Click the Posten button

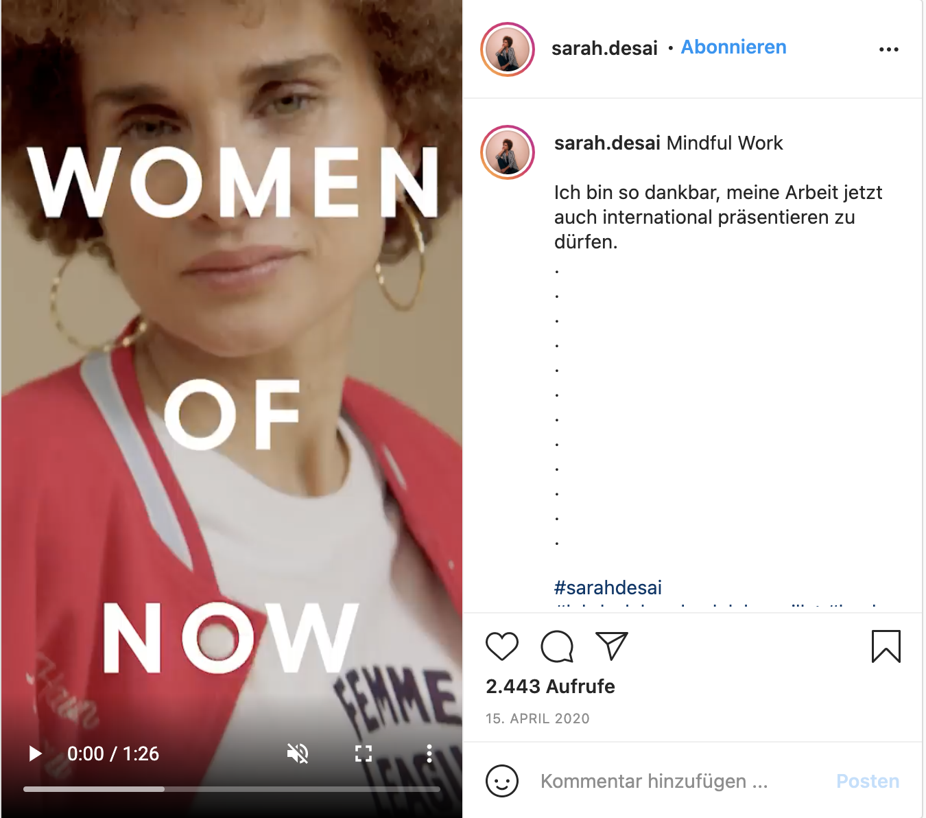(868, 781)
